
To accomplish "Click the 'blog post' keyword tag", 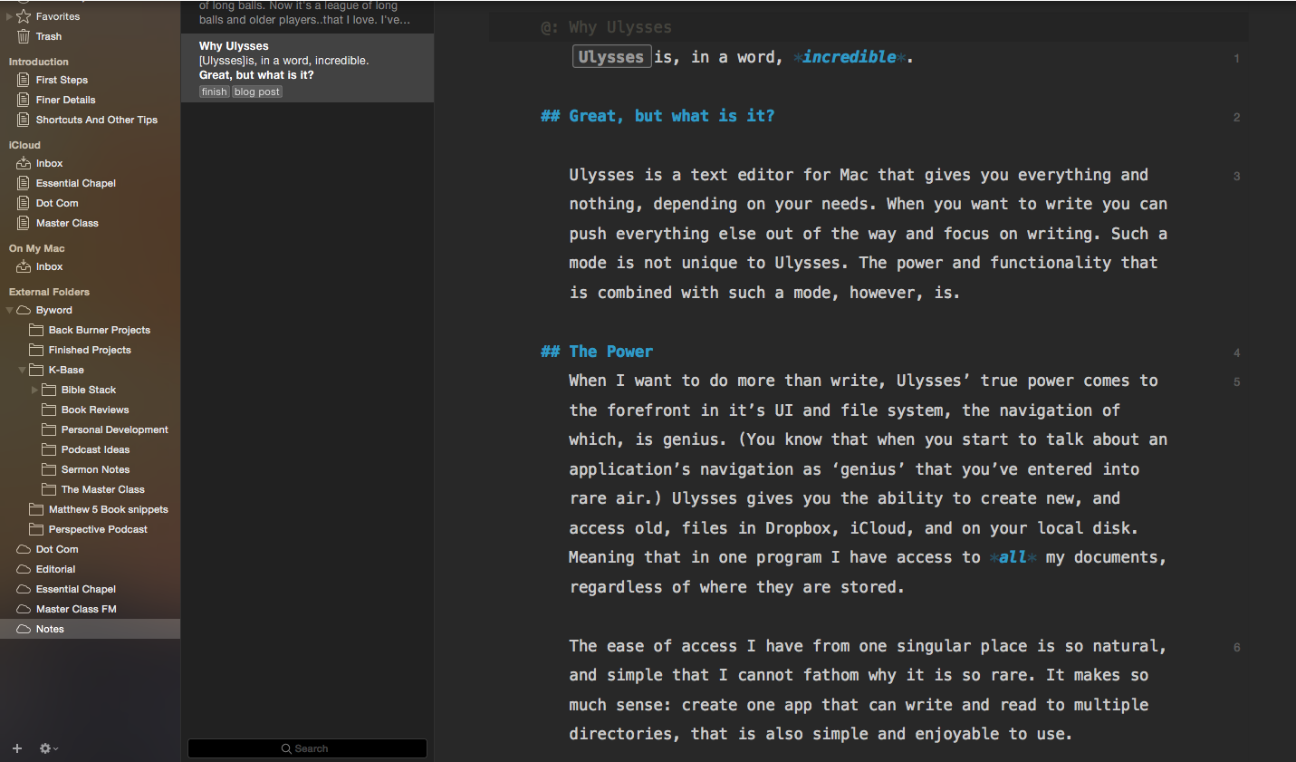I will pos(257,92).
